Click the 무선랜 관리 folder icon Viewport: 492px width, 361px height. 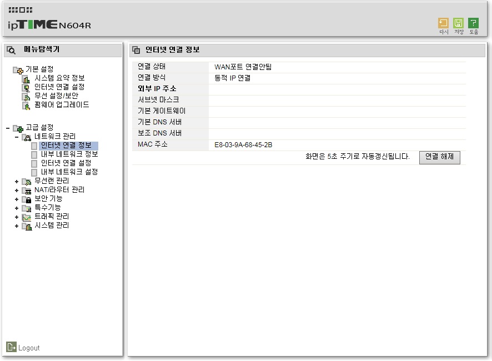point(26,182)
